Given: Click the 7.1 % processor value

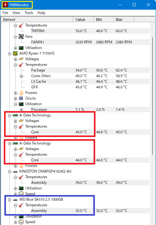Looking at the screenshot, I should [x=80, y=110].
